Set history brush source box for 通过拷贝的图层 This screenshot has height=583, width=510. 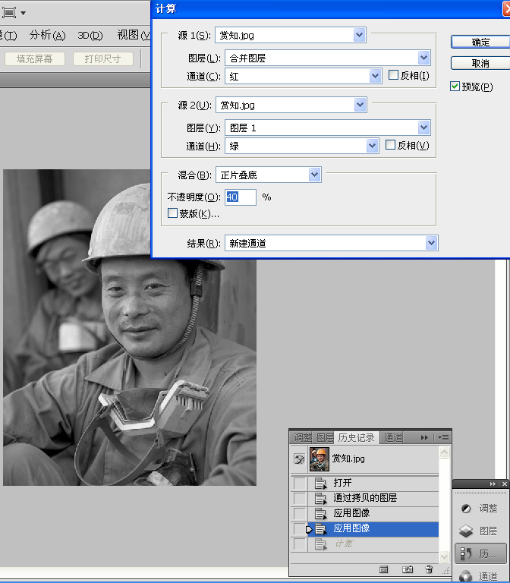point(299,498)
